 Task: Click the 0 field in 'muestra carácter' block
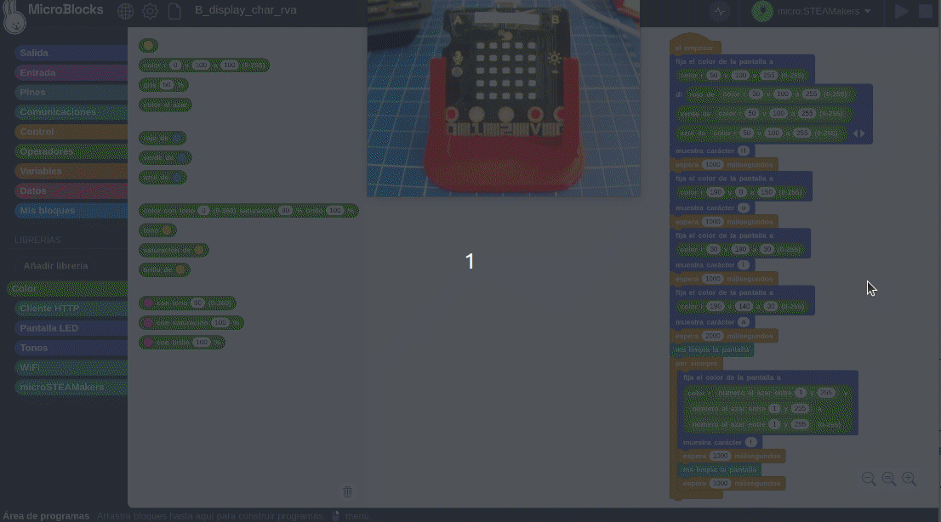(x=744, y=208)
